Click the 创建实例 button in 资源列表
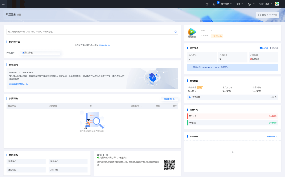 pos(167,99)
